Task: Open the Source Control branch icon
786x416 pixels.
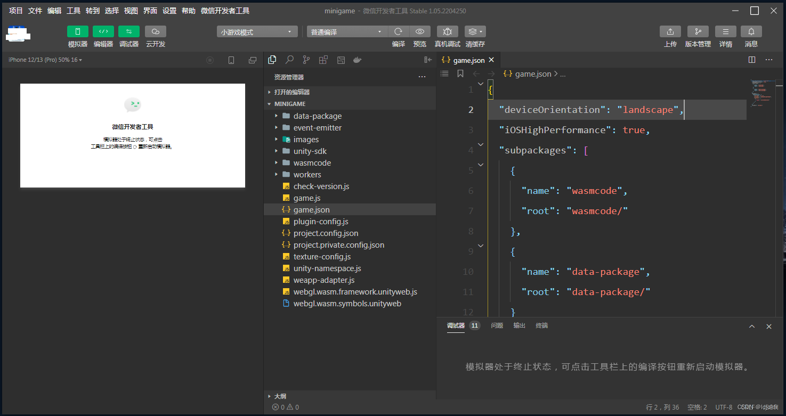Action: [306, 60]
